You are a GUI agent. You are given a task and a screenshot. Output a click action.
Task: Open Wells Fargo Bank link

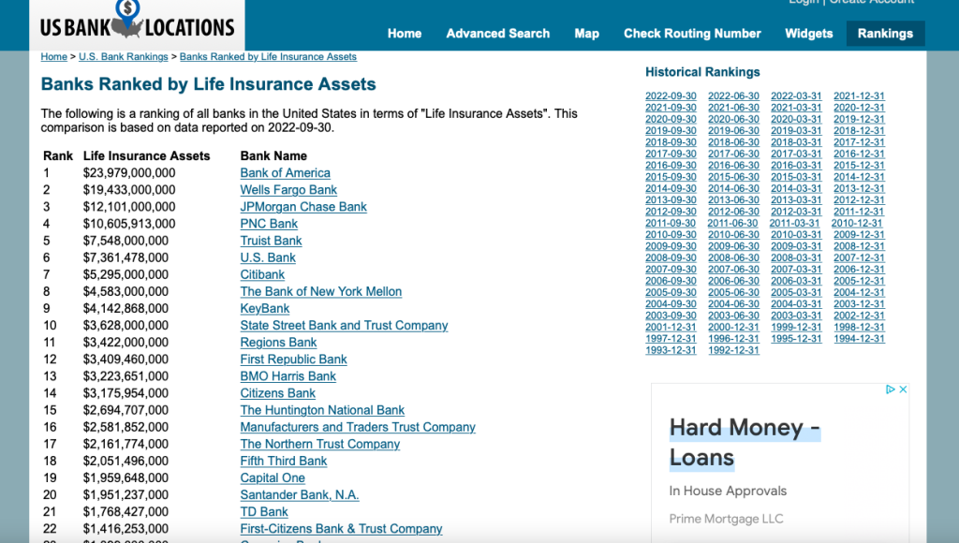tap(288, 190)
